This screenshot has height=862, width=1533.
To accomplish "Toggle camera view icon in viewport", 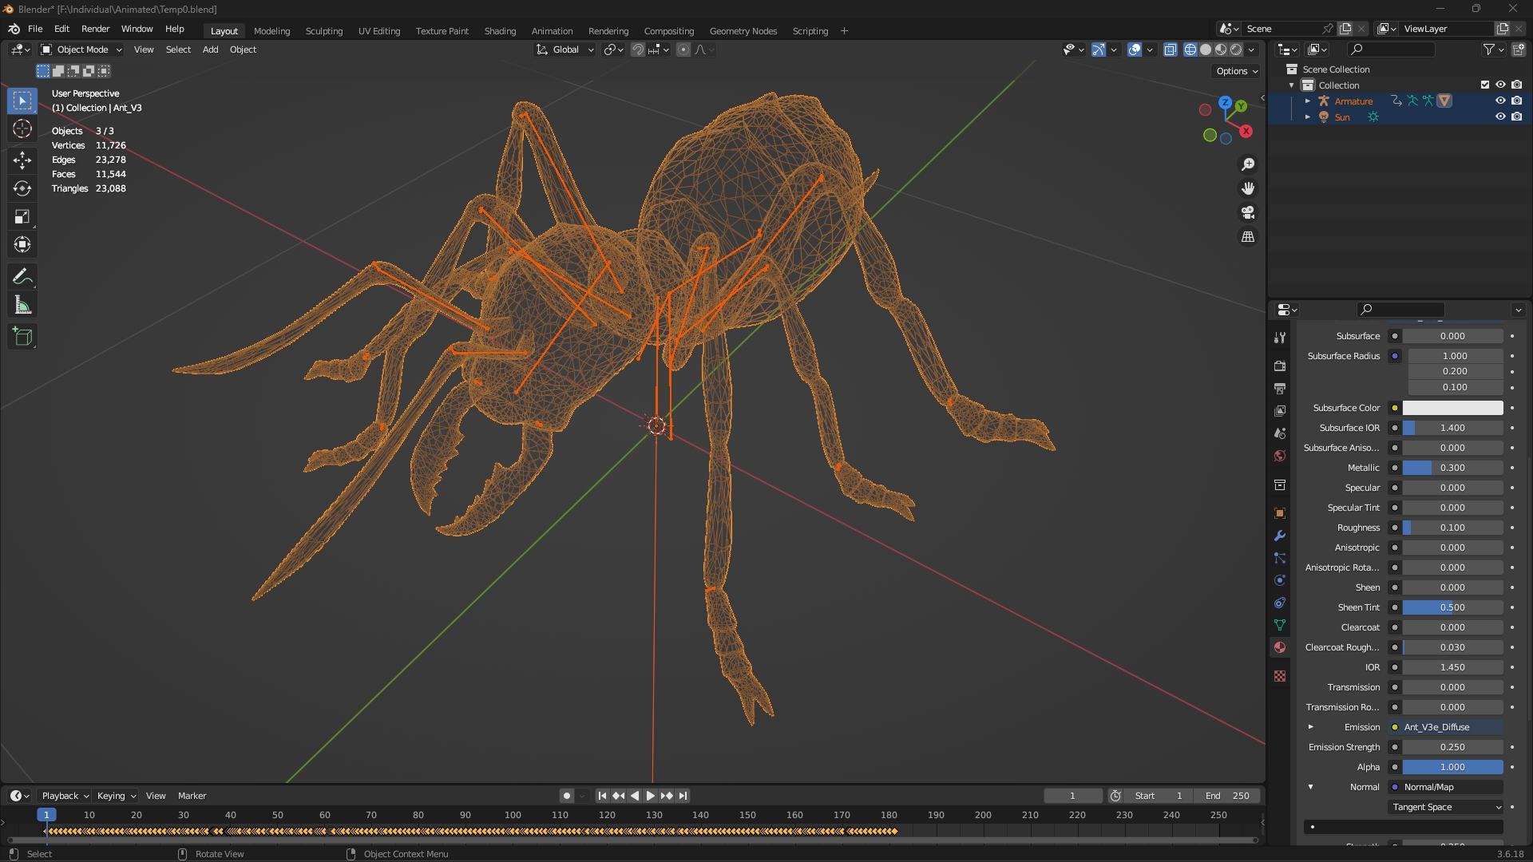I will [x=1247, y=213].
